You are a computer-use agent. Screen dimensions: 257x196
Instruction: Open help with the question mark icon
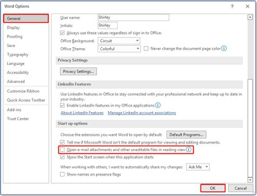[x=232, y=6]
